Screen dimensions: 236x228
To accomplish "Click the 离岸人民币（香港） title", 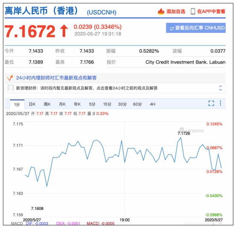I will click(x=42, y=11).
